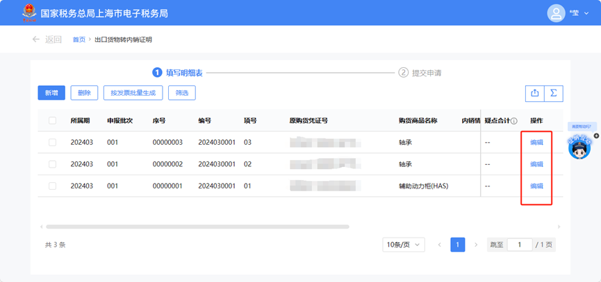Switch to step 2 提交申请

420,73
